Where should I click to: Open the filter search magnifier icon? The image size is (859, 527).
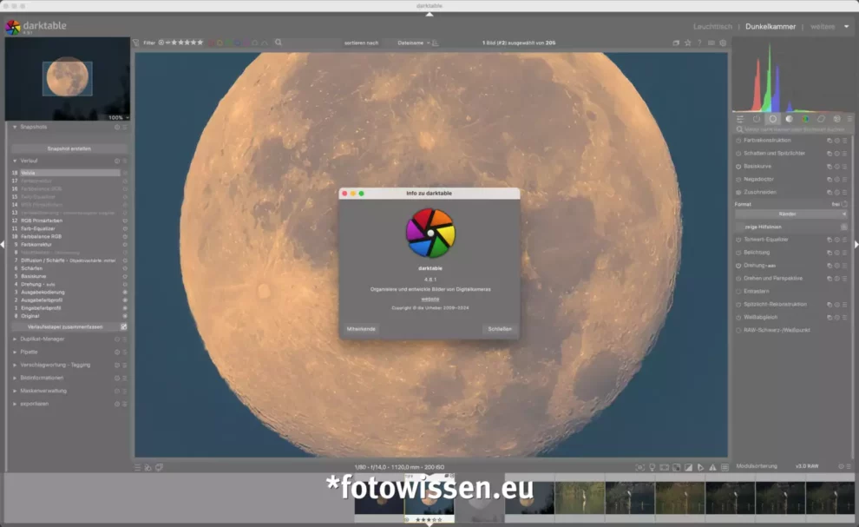pyautogui.click(x=279, y=43)
